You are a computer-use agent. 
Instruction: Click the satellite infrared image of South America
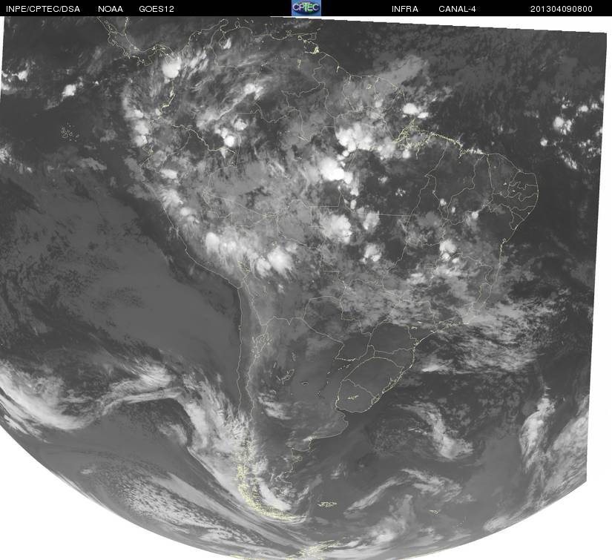tap(306, 288)
